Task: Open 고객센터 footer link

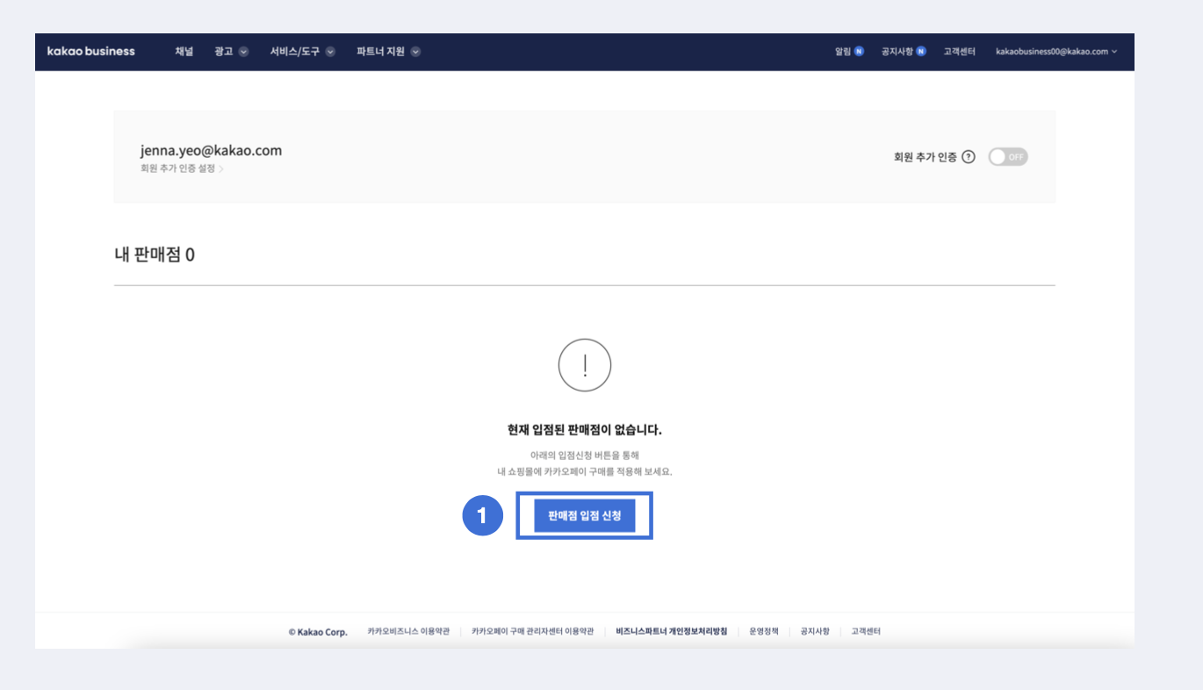Action: 866,631
